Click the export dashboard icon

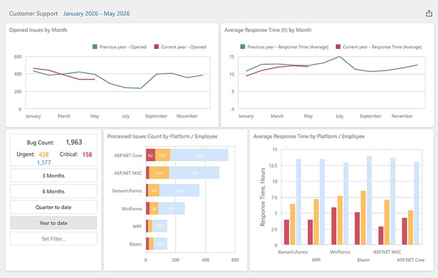(429, 13)
